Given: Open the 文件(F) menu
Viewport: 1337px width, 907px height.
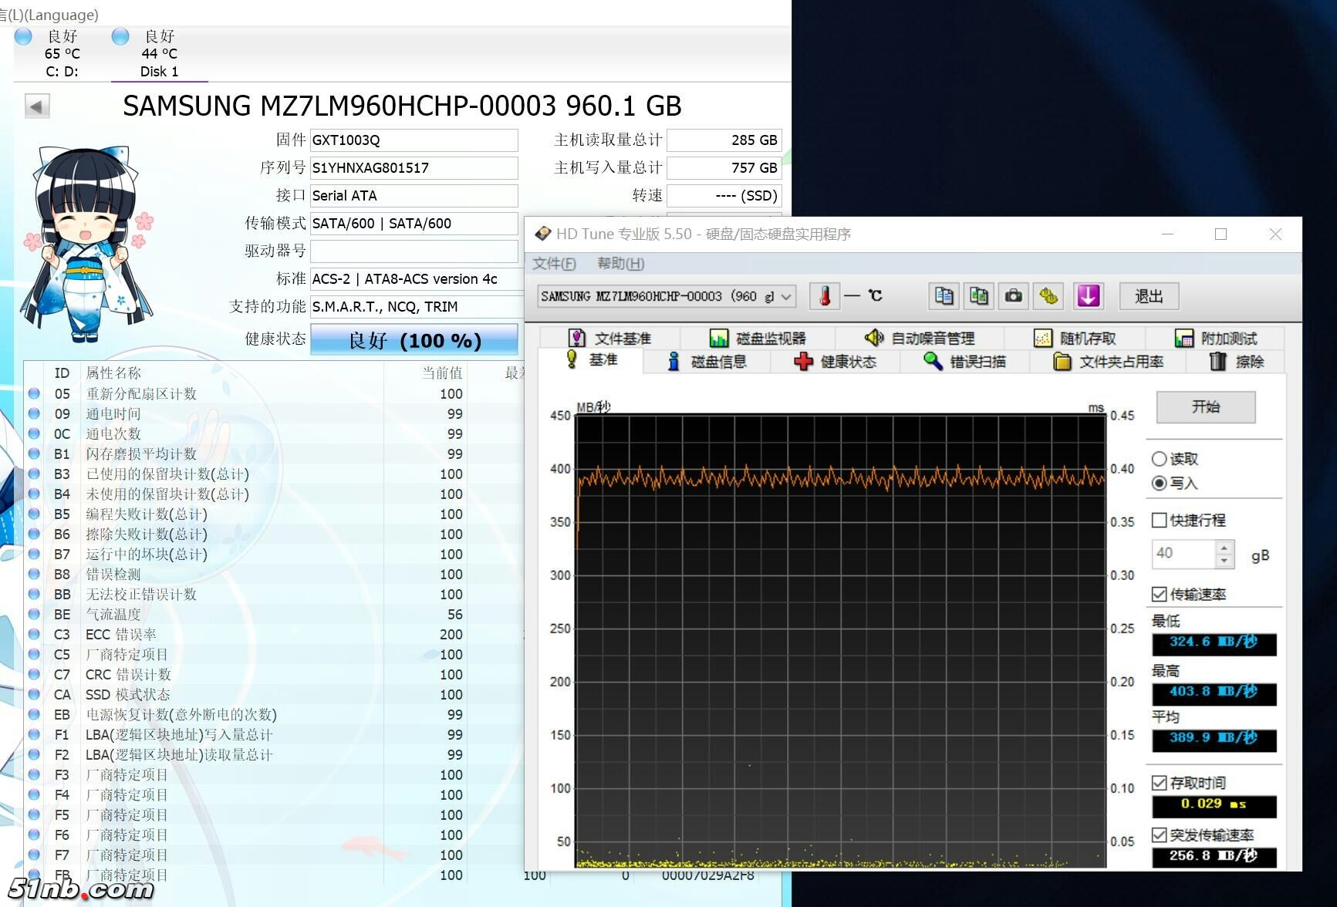Looking at the screenshot, I should click(x=554, y=264).
